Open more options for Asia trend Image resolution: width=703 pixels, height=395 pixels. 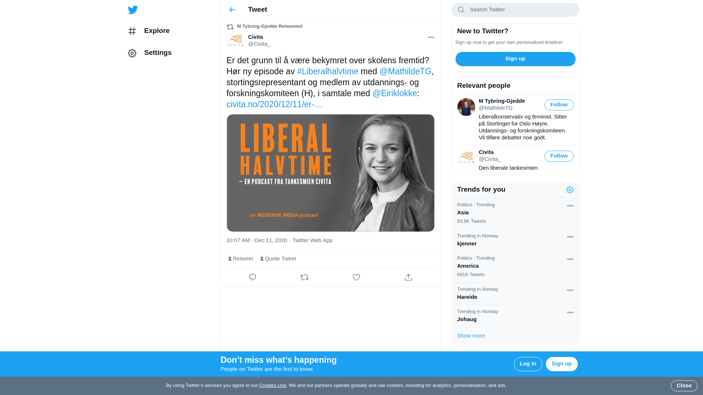click(x=570, y=206)
